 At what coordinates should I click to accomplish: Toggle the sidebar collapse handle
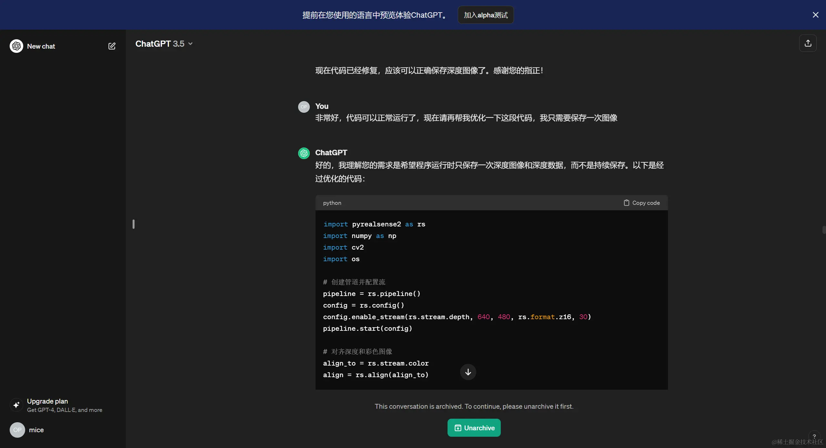pos(134,224)
